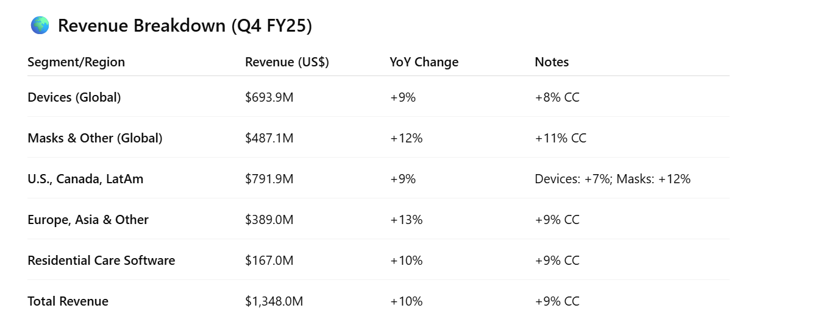Click the $791.9M revenue value

[x=269, y=179]
